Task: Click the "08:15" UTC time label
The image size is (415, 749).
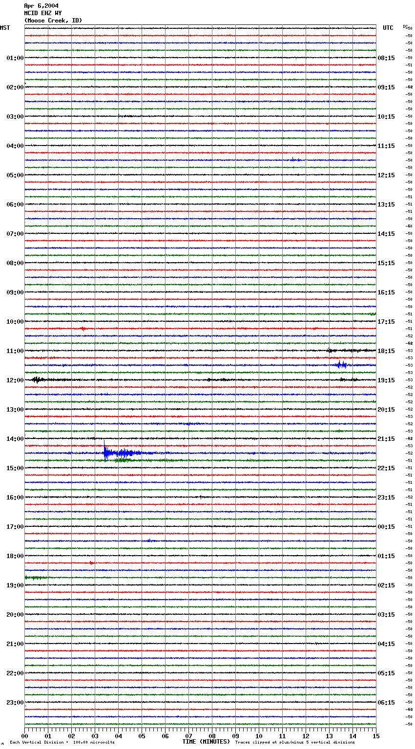Action: [386, 58]
